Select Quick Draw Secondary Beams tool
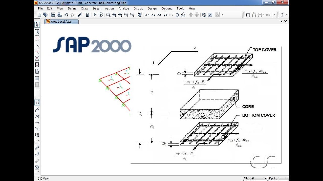Screen dimensions: 323x181 tap(37, 65)
